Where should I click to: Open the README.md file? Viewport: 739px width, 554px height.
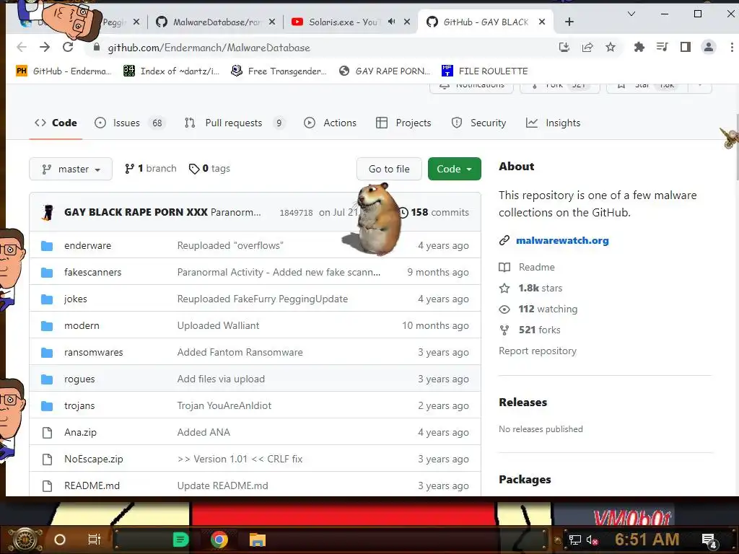tap(92, 485)
